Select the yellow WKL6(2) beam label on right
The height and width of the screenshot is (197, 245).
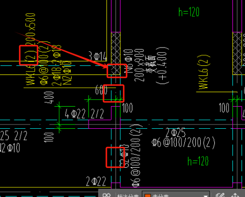[x=204, y=72]
